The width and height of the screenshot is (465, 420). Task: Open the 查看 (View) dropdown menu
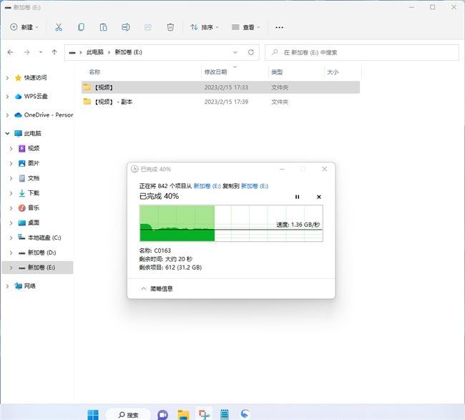(x=246, y=27)
